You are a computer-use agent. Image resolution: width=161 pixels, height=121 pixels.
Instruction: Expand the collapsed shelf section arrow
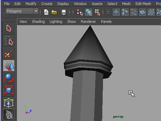pos(70,12)
